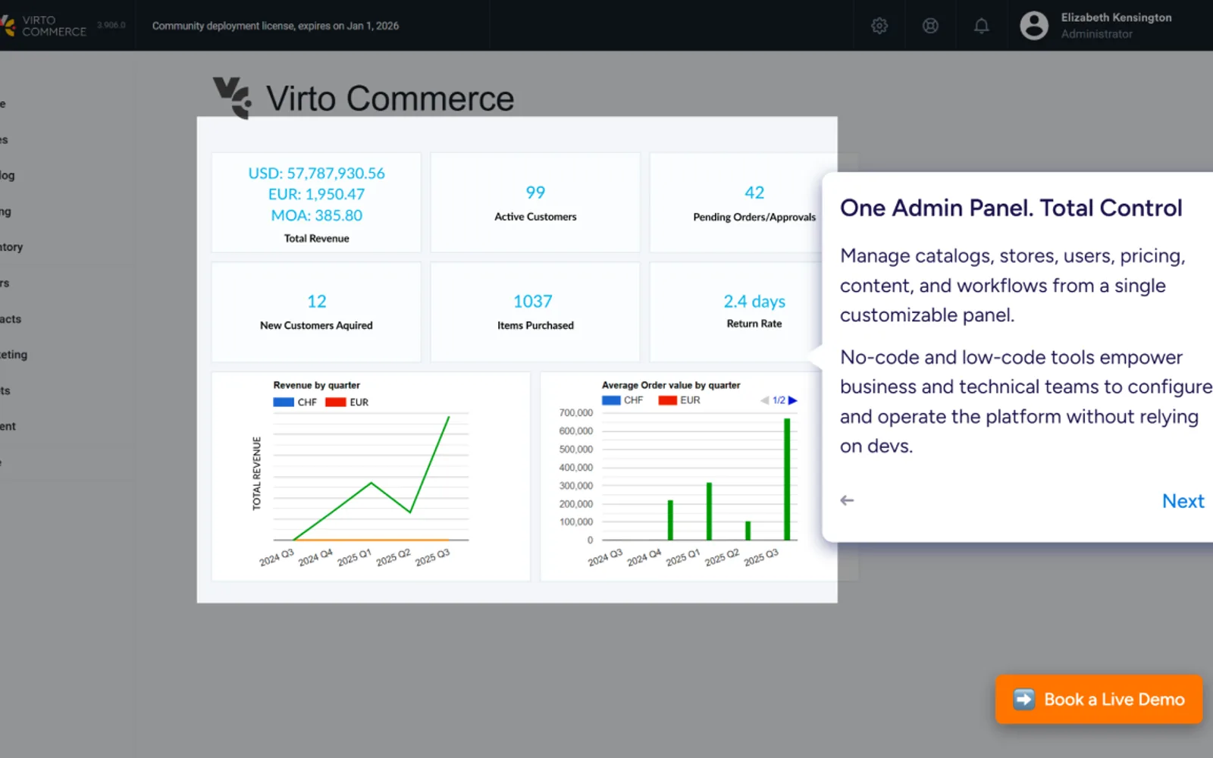This screenshot has height=758, width=1213.
Task: Click the version number 3.906.0
Action: click(x=111, y=25)
